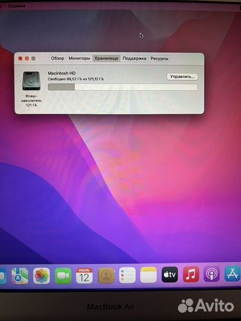Launch Photos from the Dock

click(42, 276)
